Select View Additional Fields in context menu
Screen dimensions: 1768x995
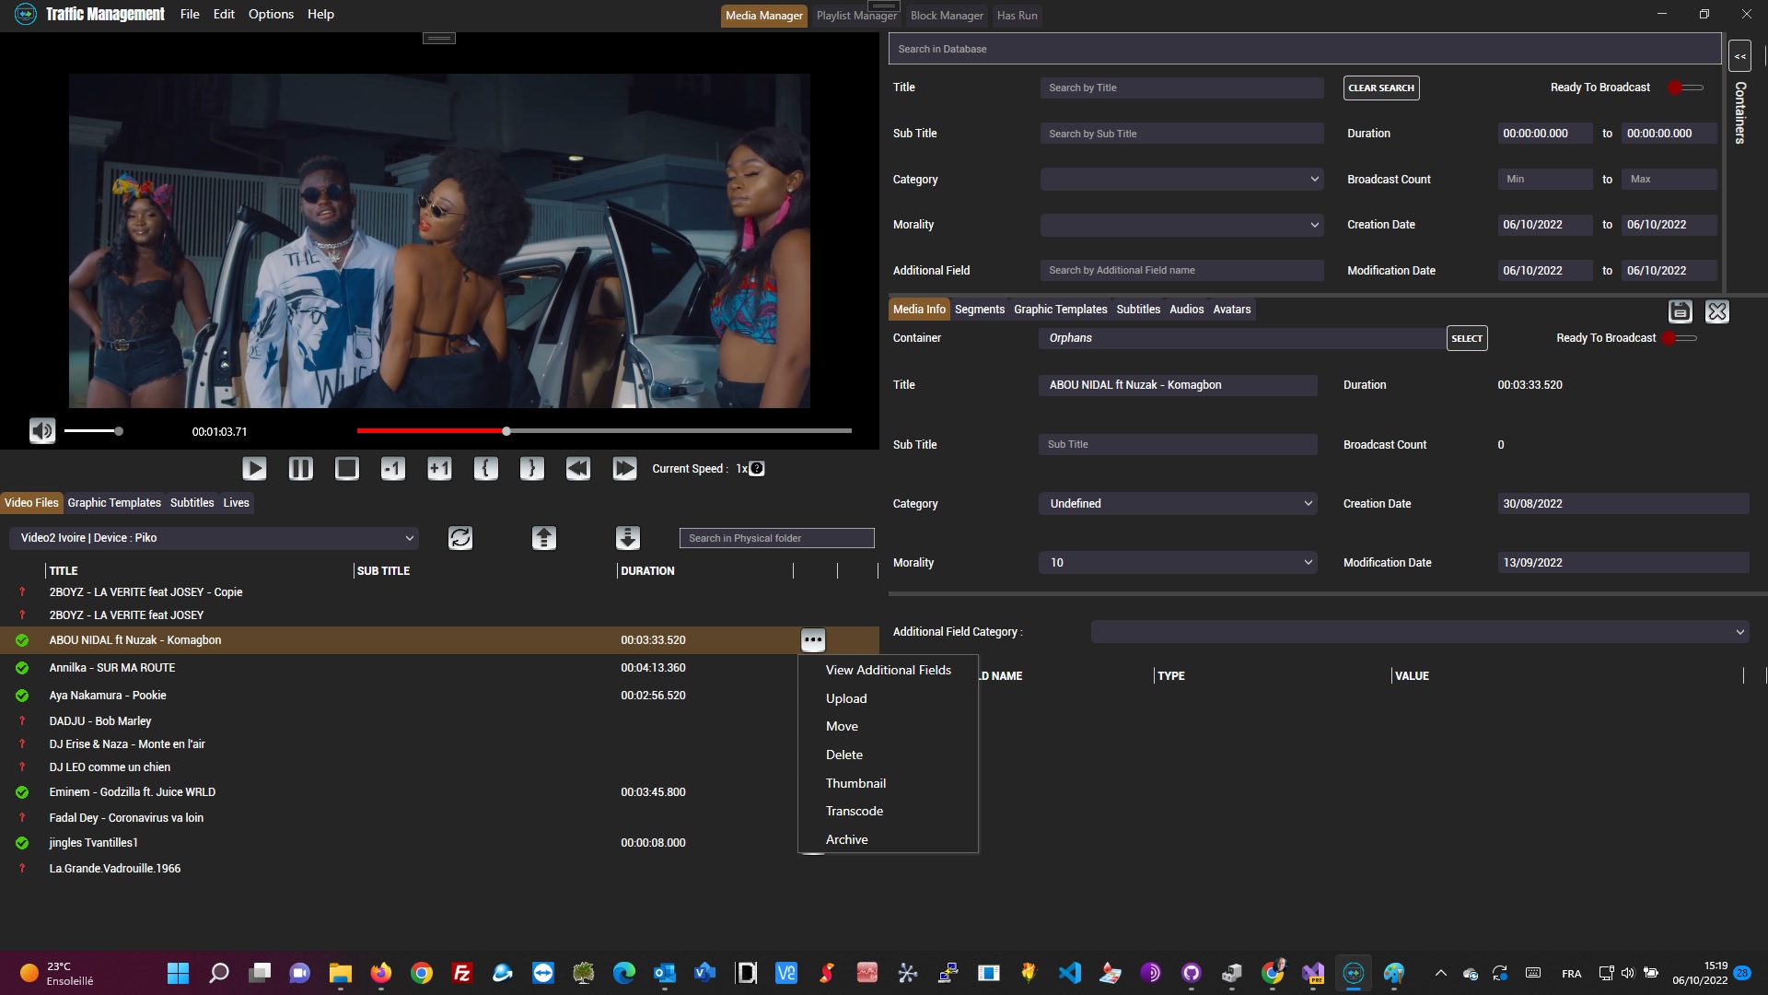point(888,670)
